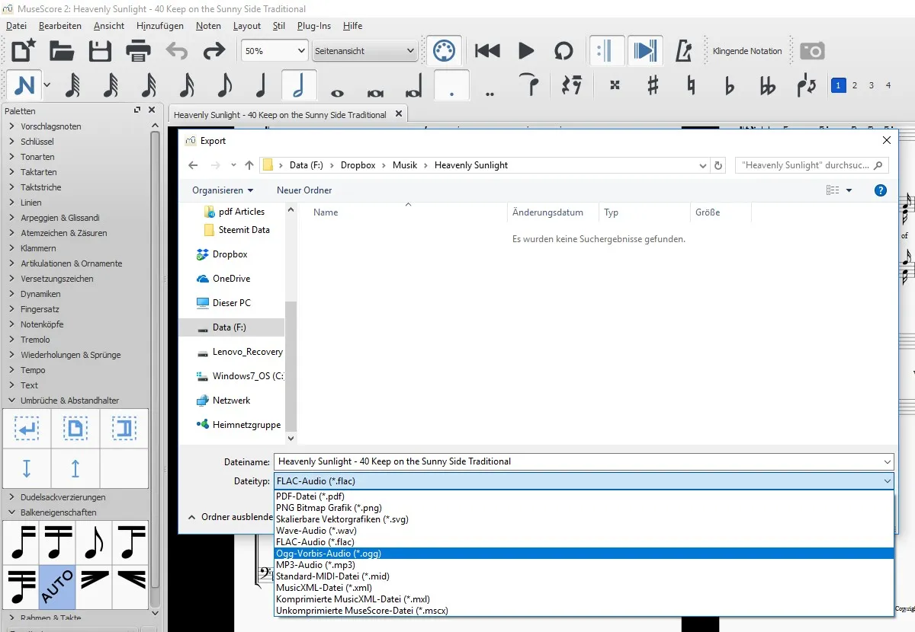Open the Plug-Ins menu
The image size is (915, 632).
314,26
